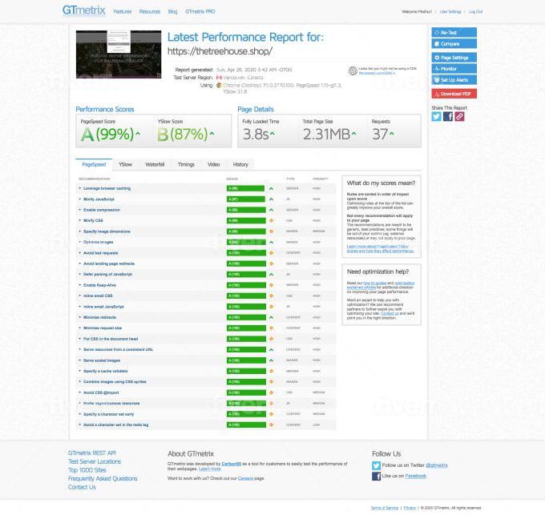
Task: Open Resources in top navigation
Action: 150,12
